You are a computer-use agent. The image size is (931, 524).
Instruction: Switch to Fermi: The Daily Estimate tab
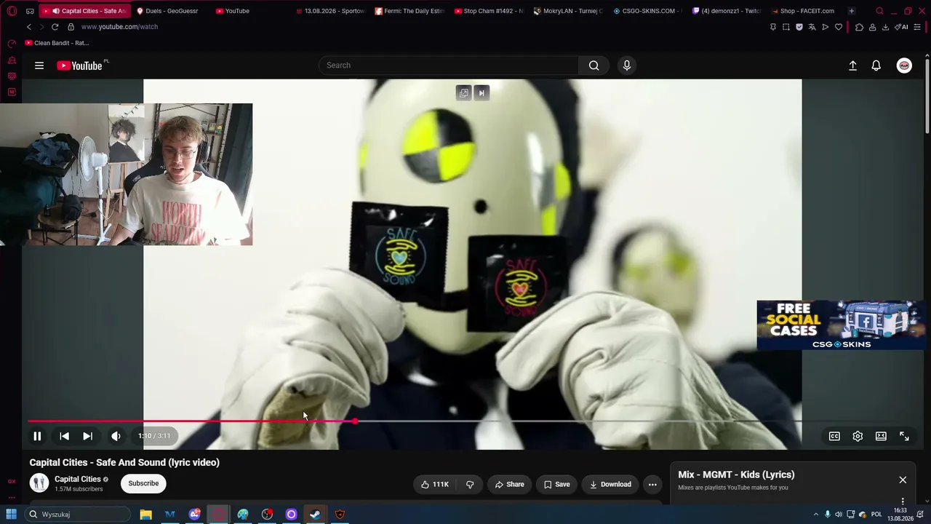[409, 11]
